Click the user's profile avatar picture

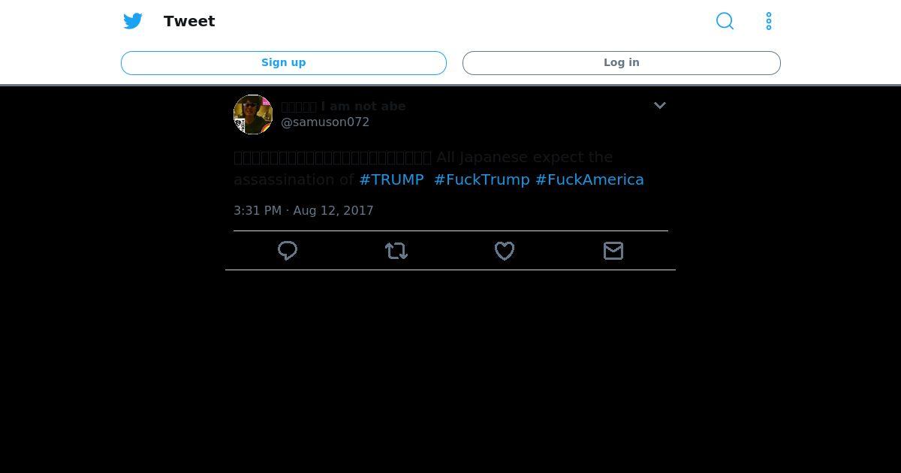pos(253,114)
